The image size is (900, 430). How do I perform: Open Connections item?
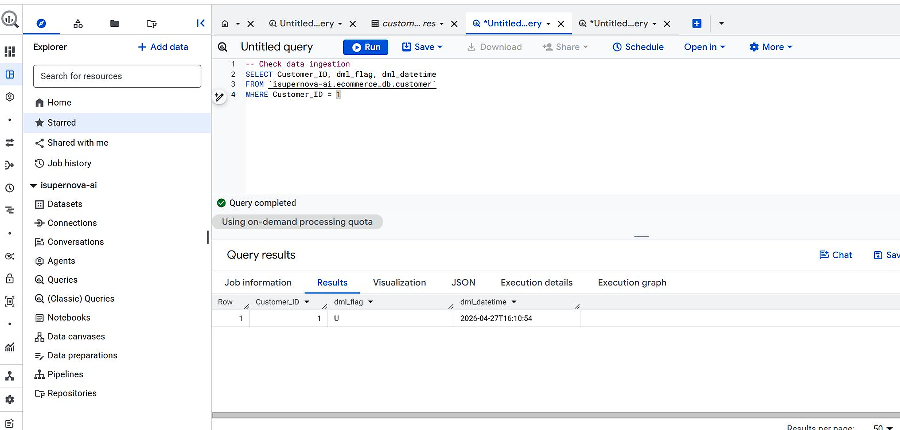(x=72, y=223)
